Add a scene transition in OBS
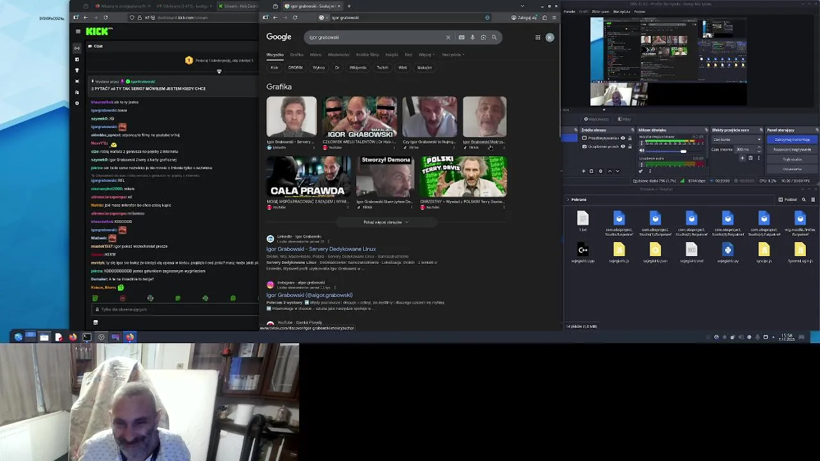The image size is (820, 461). (x=742, y=158)
